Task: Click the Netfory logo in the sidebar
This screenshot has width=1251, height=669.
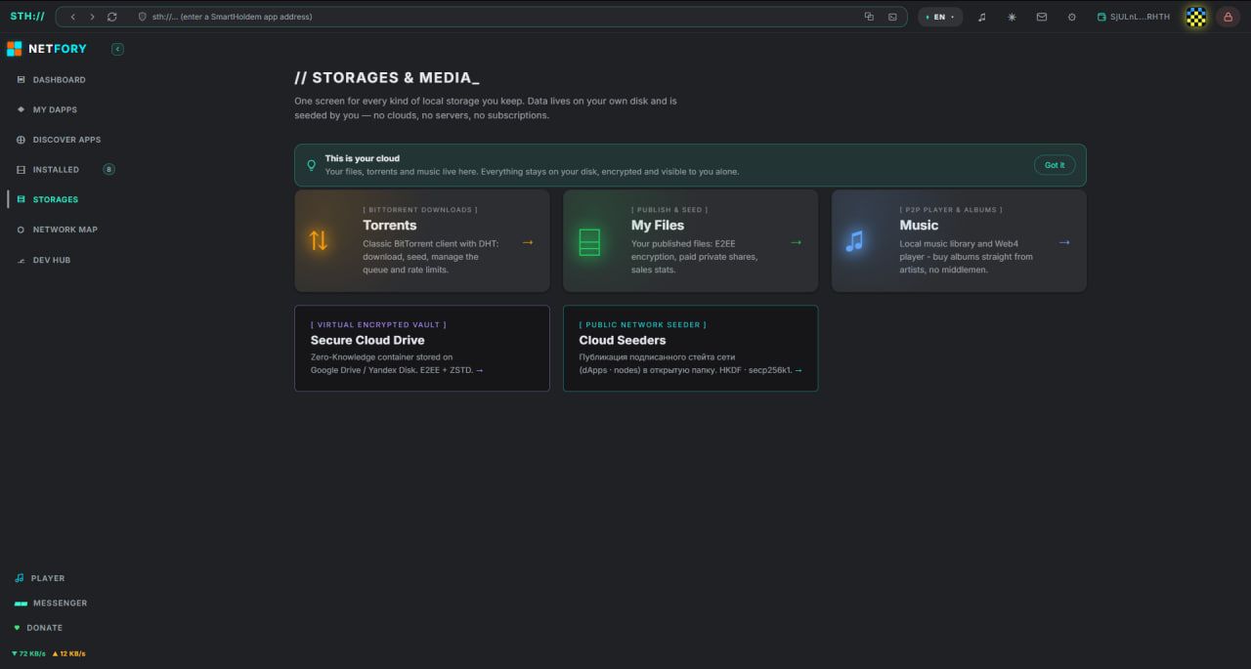Action: (47, 49)
